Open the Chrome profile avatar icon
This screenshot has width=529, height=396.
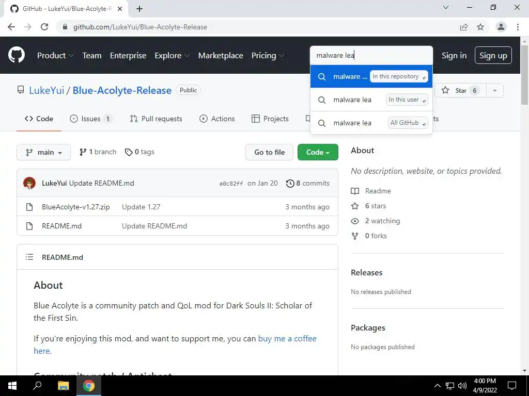click(x=501, y=27)
